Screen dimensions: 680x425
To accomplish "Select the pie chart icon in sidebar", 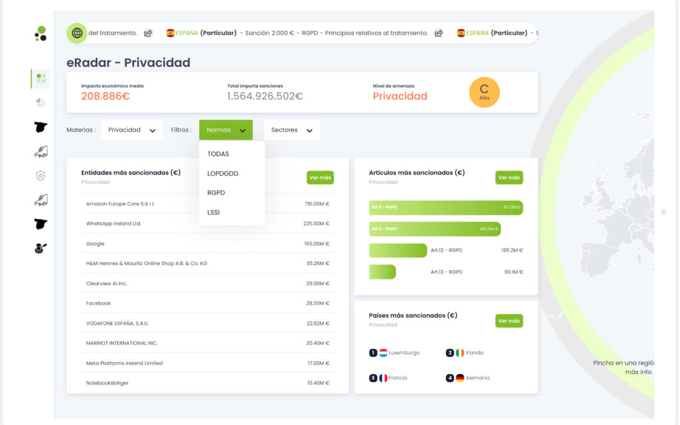I will (x=41, y=103).
